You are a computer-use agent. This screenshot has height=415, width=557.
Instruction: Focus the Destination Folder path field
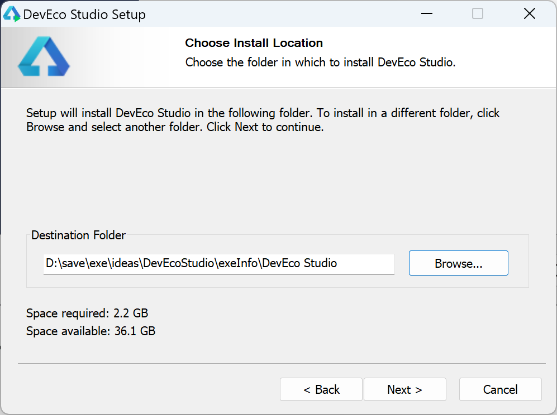[219, 264]
